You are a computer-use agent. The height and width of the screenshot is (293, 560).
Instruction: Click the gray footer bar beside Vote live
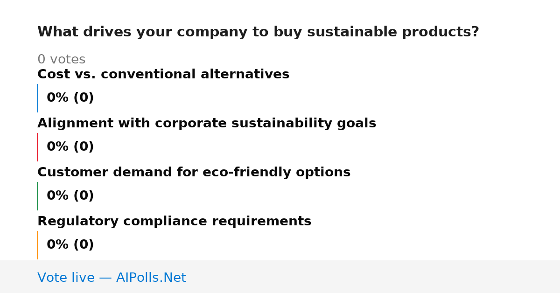tap(373, 277)
